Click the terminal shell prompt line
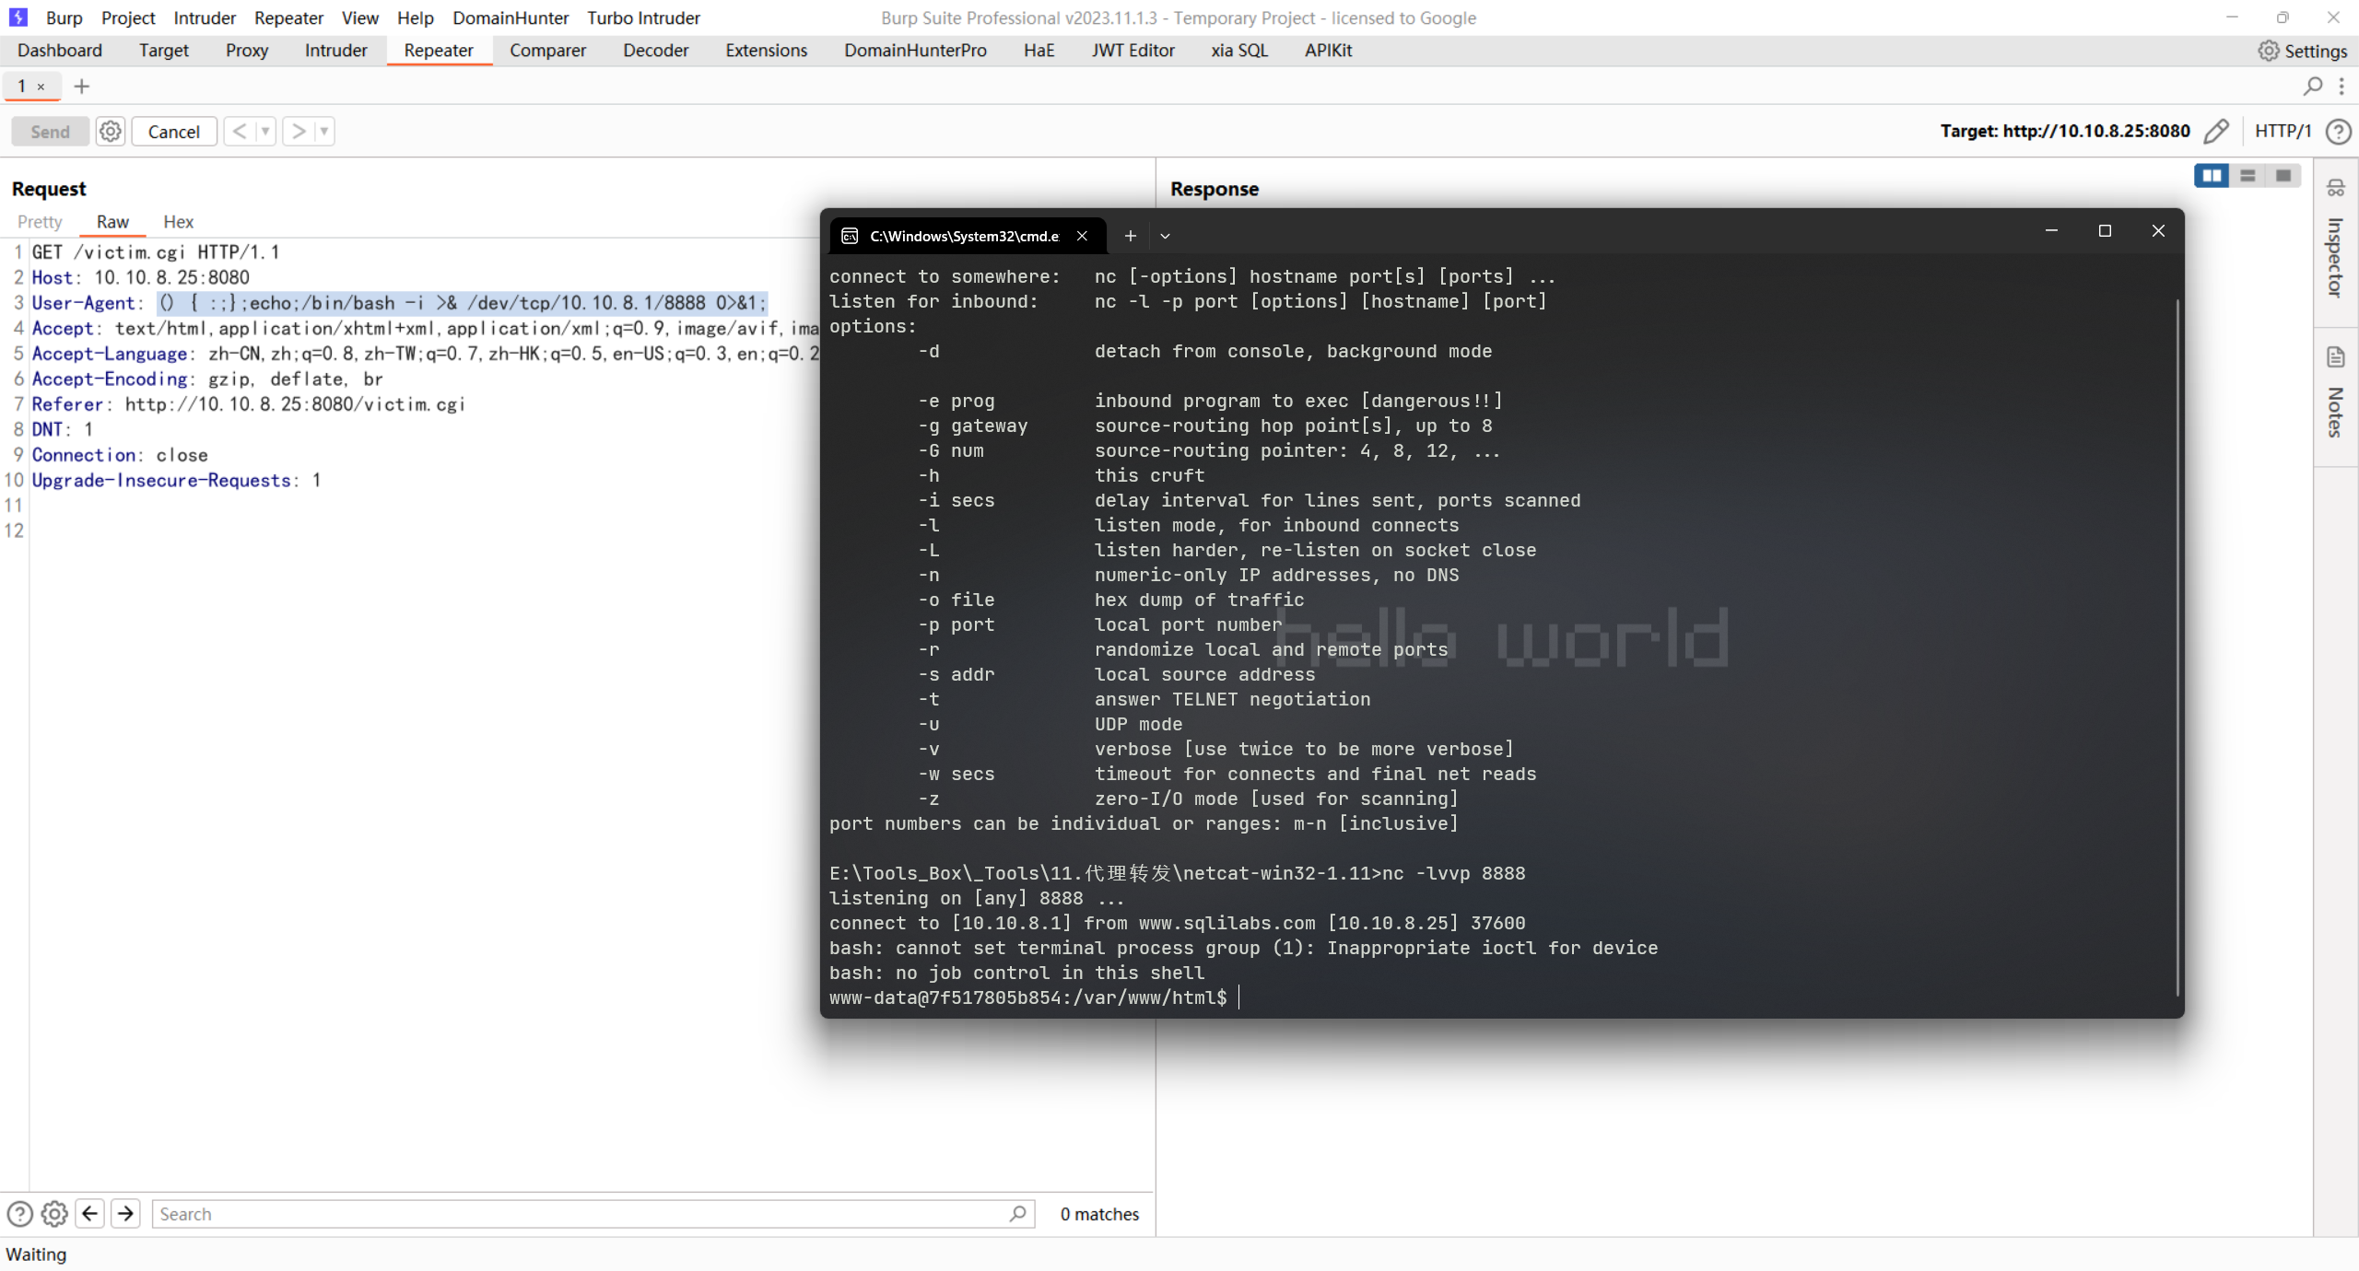 [x=1028, y=997]
